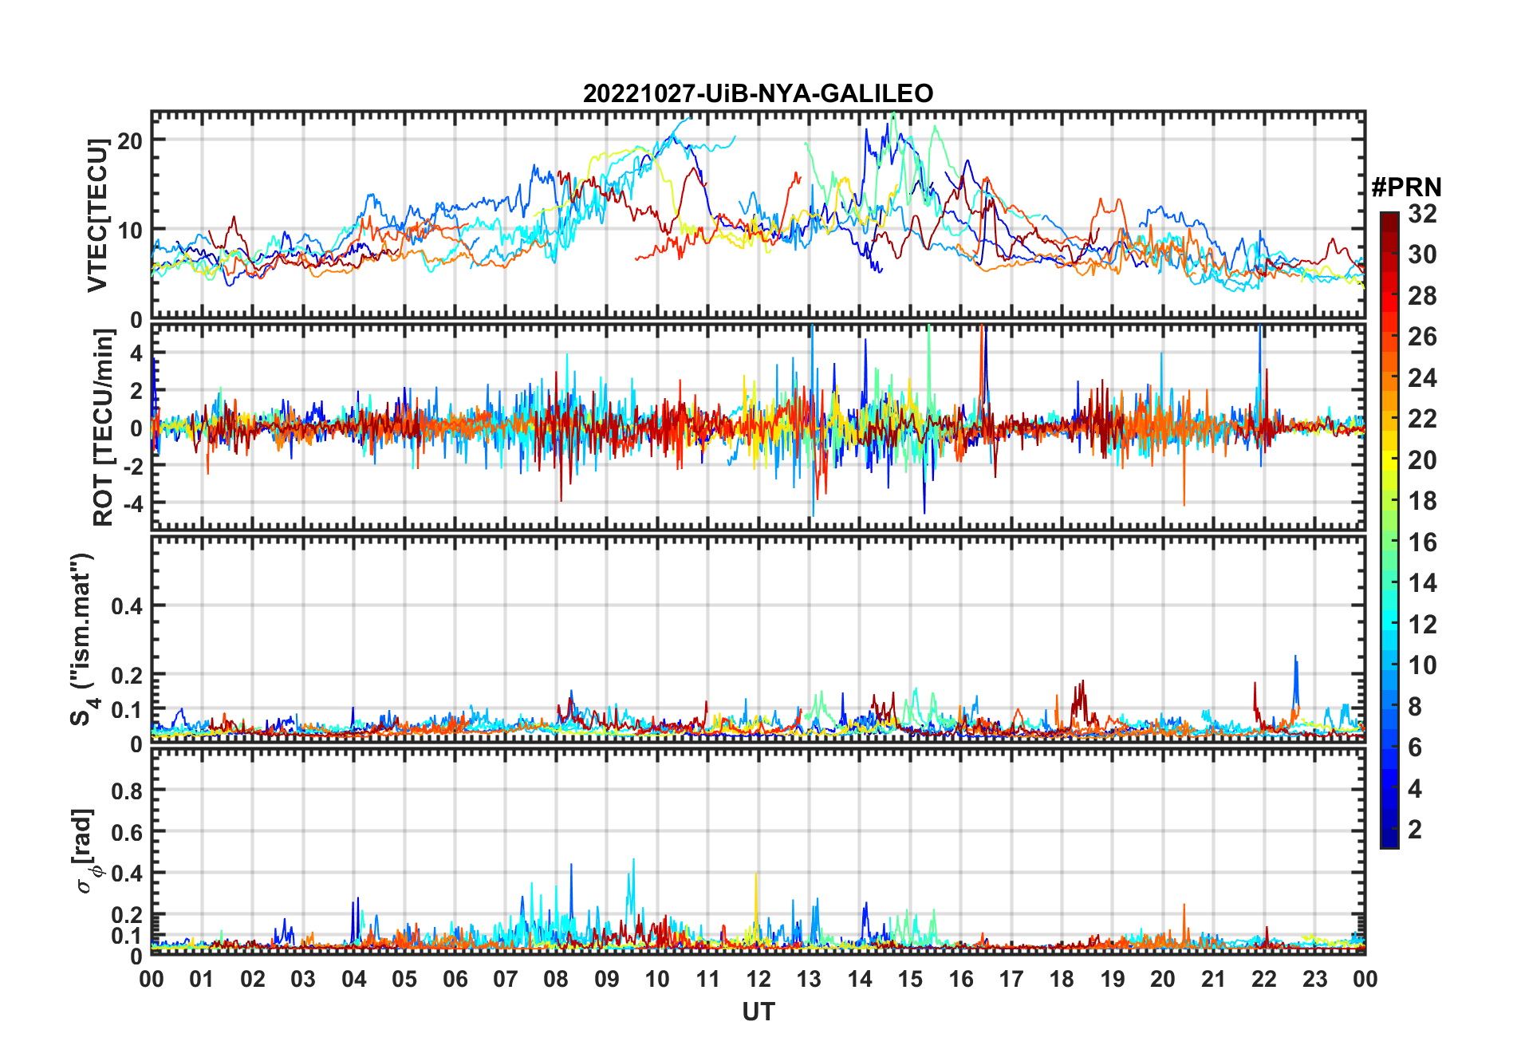Click the PRN colorbar
Image resolution: width=1517 pixels, height=1061 pixels.
1389,530
